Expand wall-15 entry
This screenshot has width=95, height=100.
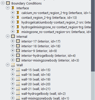pos(13,70)
